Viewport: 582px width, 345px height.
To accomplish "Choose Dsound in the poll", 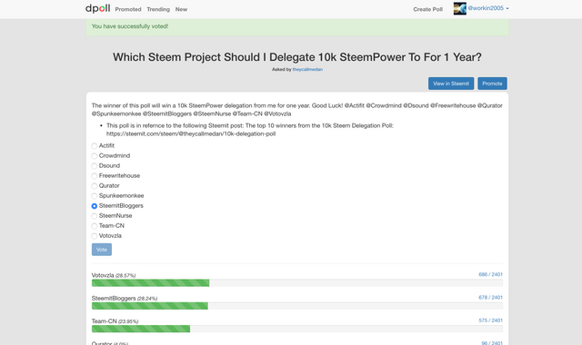I will 95,166.
